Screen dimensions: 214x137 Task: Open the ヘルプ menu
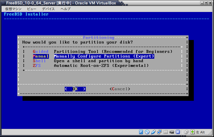(66, 9)
